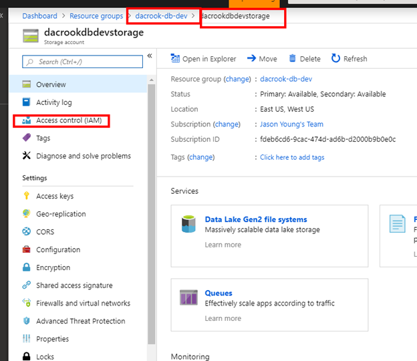This screenshot has width=417, height=361.
Task: Click the CORS icon
Action: point(26,231)
